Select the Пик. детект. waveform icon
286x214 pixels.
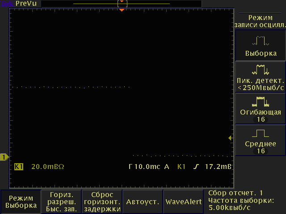[x=260, y=70]
